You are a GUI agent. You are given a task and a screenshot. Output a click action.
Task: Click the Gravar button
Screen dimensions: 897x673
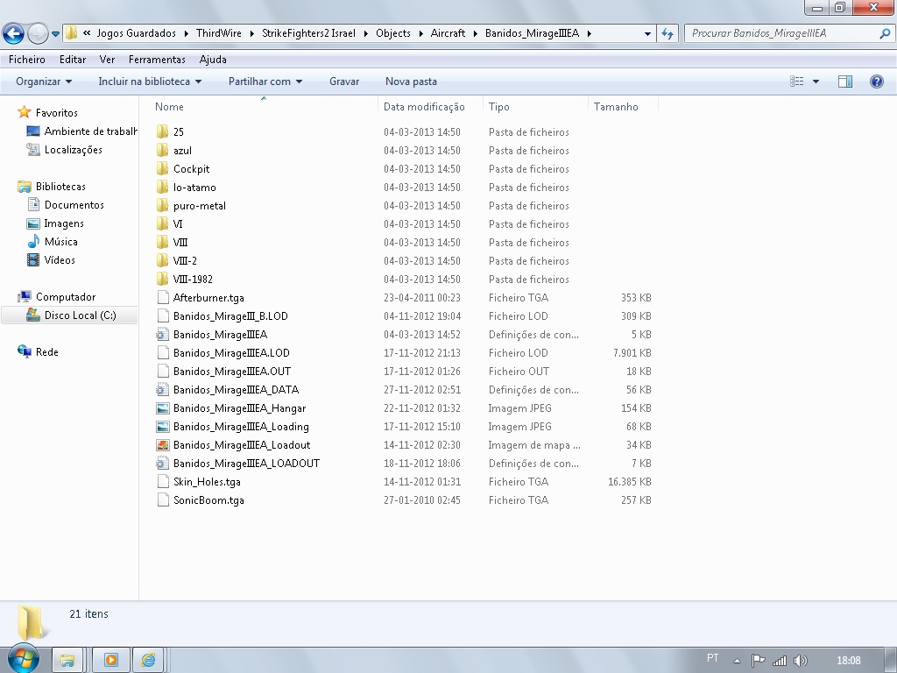(344, 81)
